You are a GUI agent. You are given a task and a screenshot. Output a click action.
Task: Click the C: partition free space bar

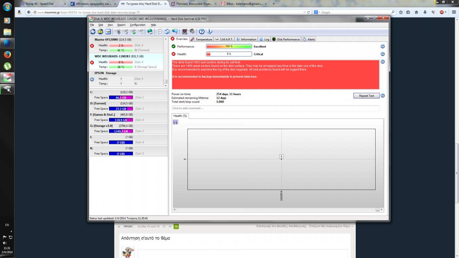pyautogui.click(x=121, y=97)
